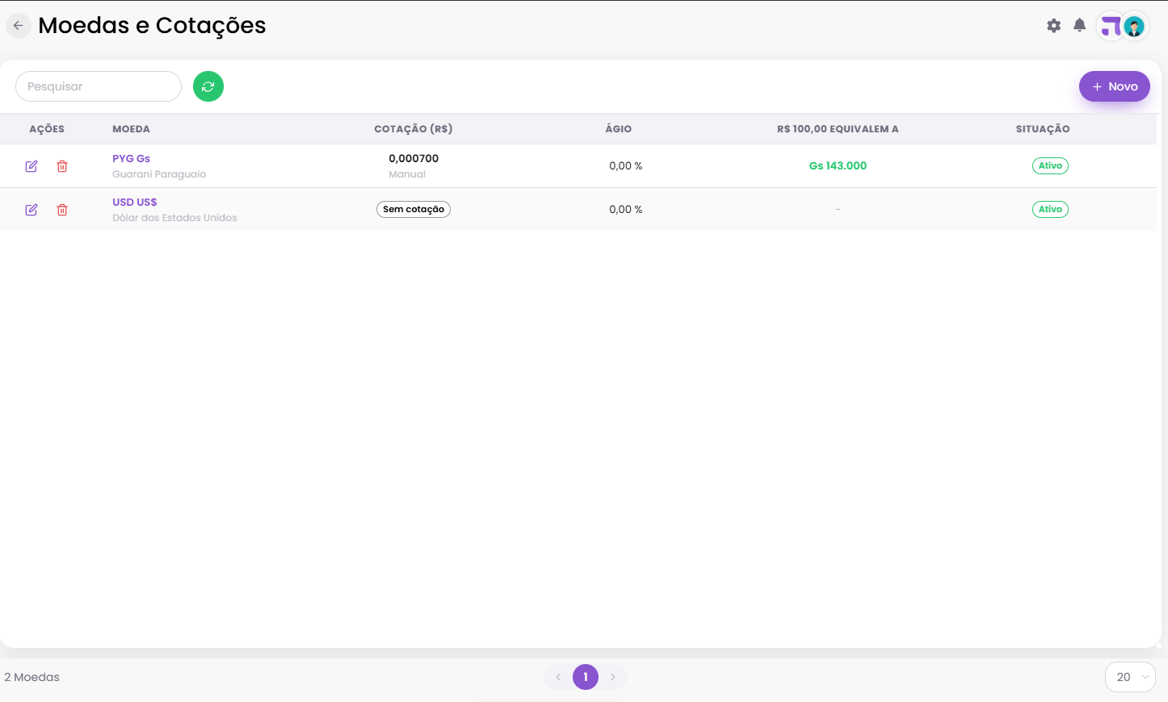Open the page size dropdown showing 20
The width and height of the screenshot is (1168, 702).
click(1130, 677)
